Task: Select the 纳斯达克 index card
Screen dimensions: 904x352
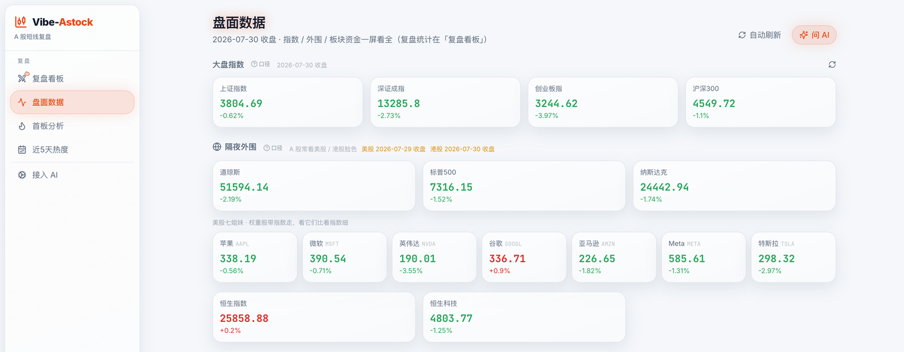Action: point(734,186)
